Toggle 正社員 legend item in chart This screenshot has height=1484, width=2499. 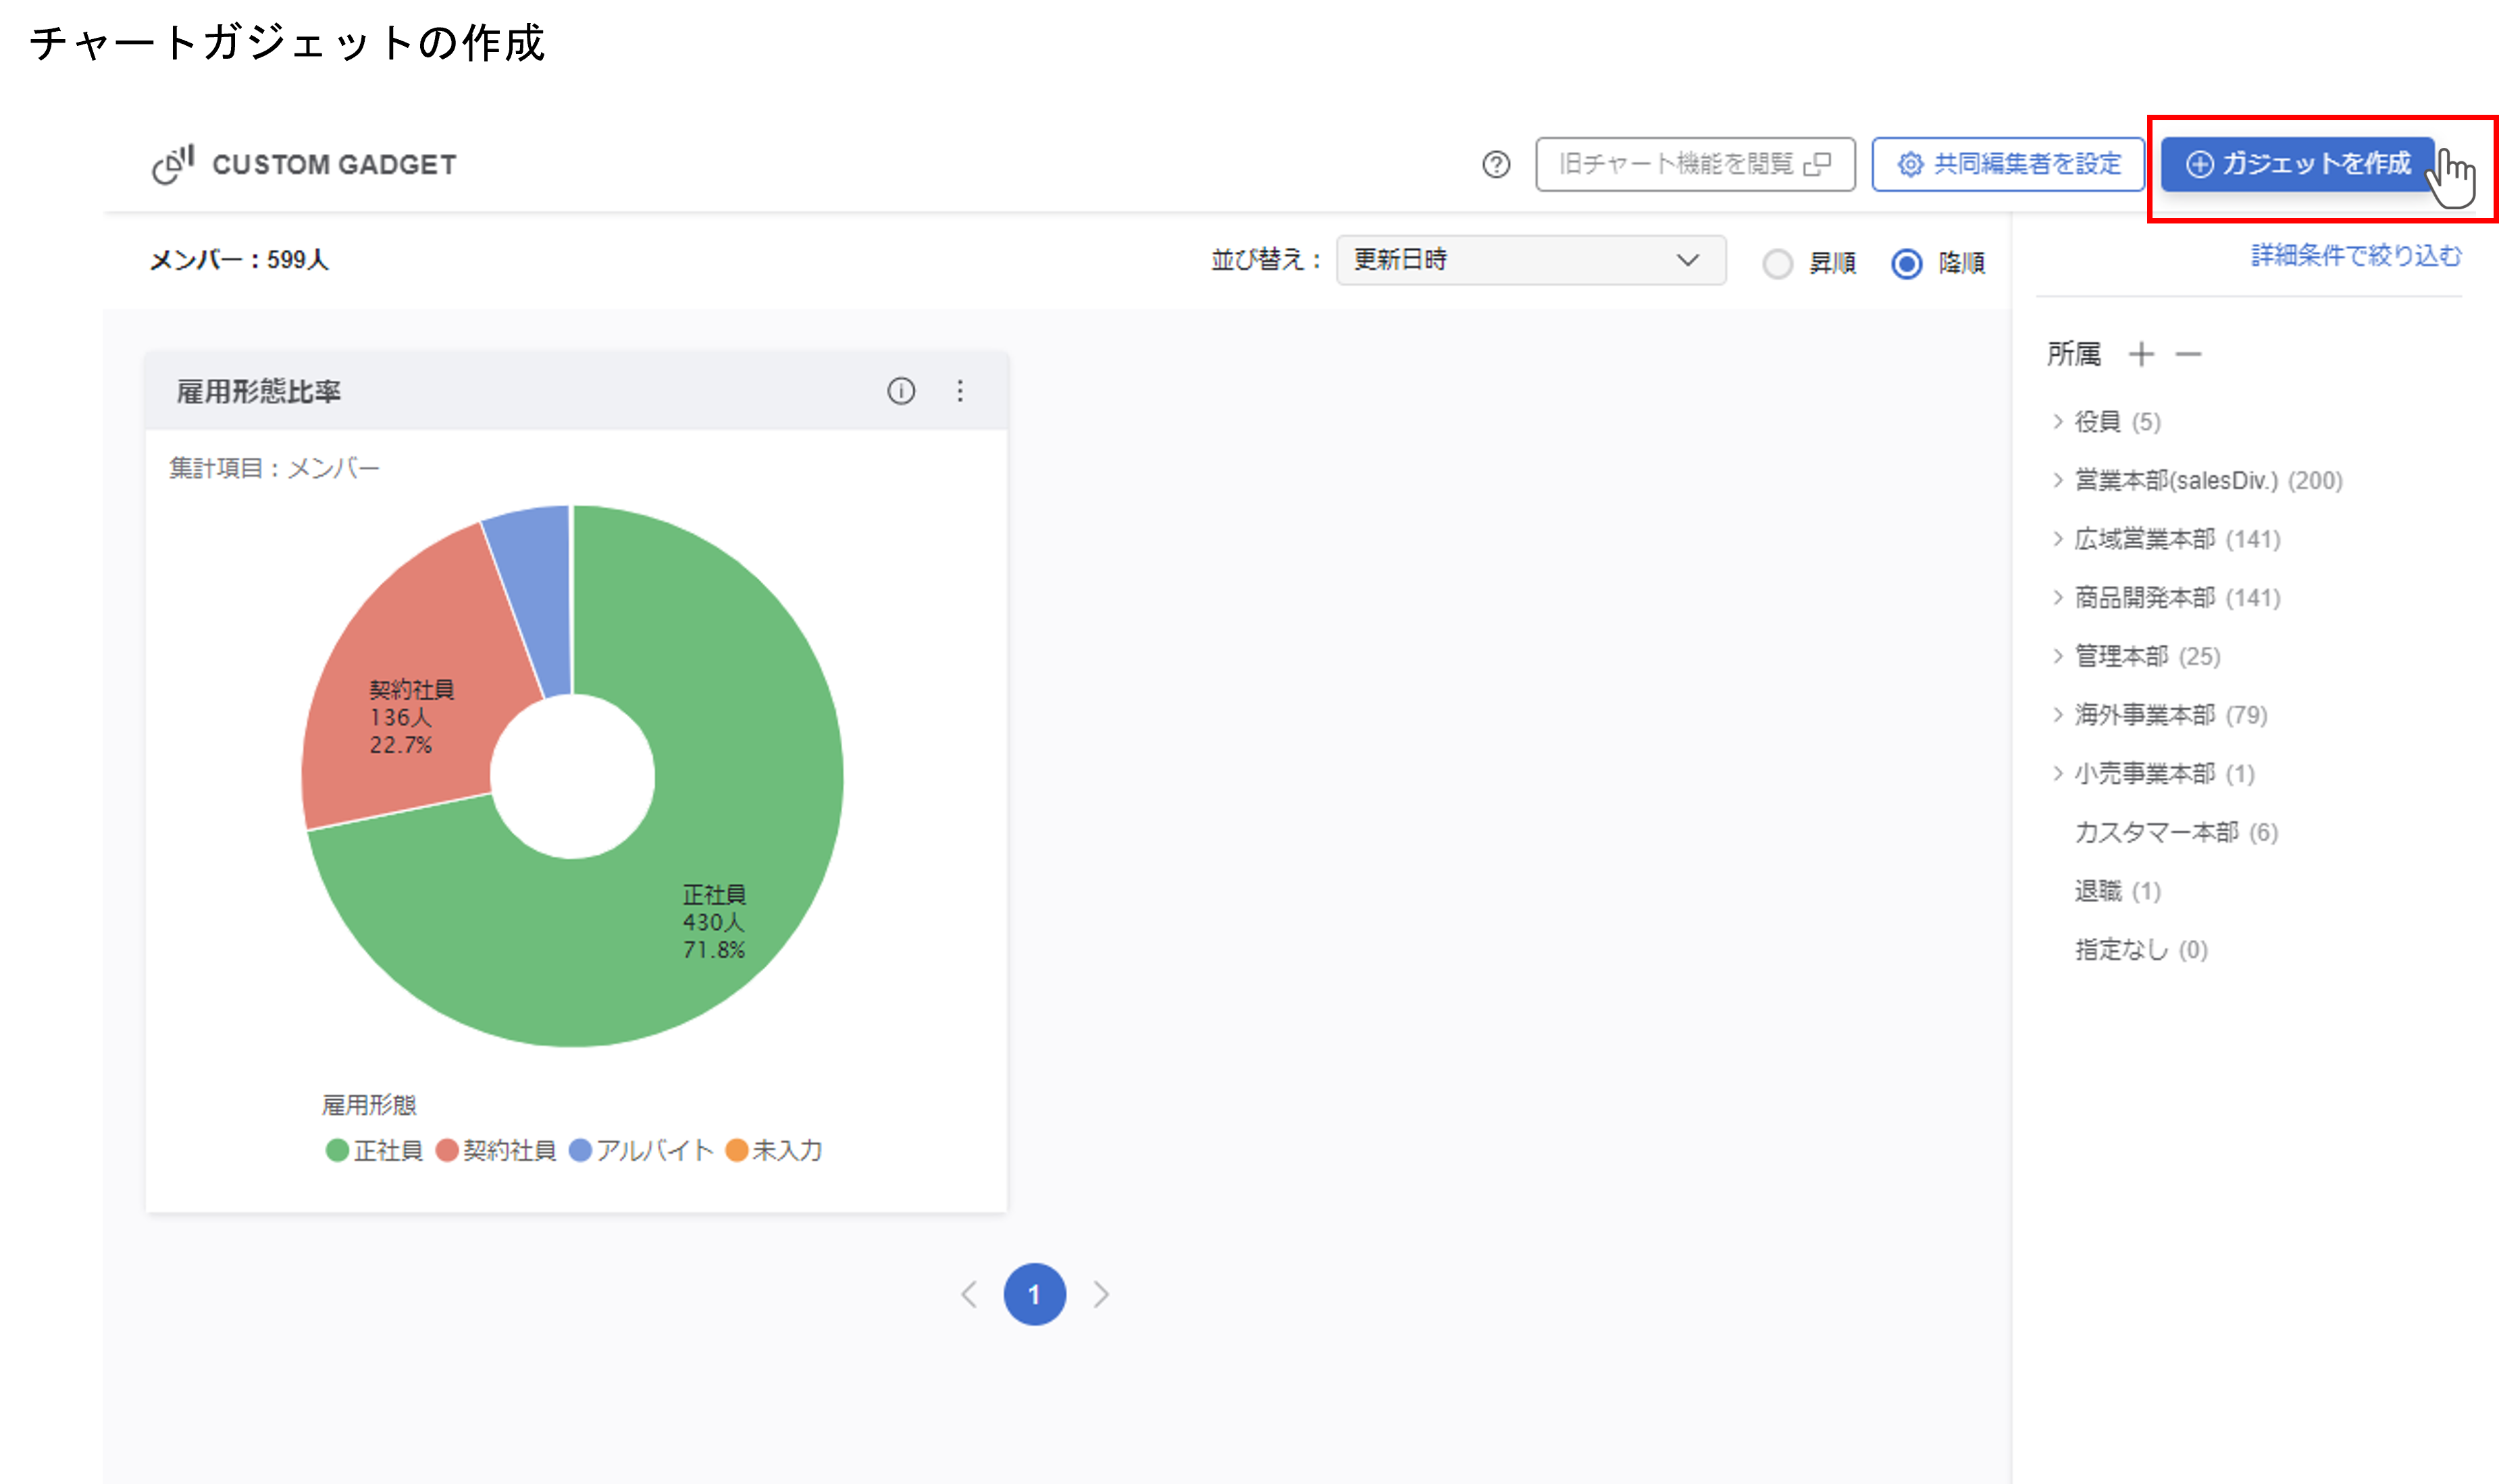(x=375, y=1150)
